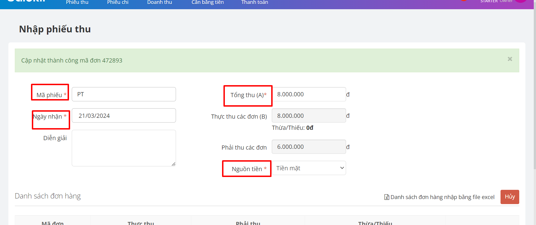Screen dimensions: 536x225
Task: Click the Phải thu các đơn field
Action: pyautogui.click(x=309, y=147)
